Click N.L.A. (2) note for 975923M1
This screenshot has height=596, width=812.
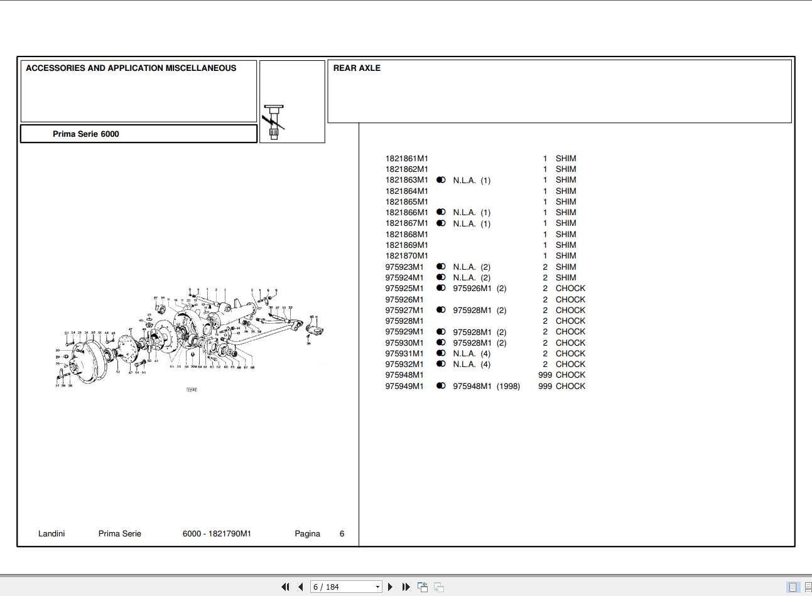(472, 267)
